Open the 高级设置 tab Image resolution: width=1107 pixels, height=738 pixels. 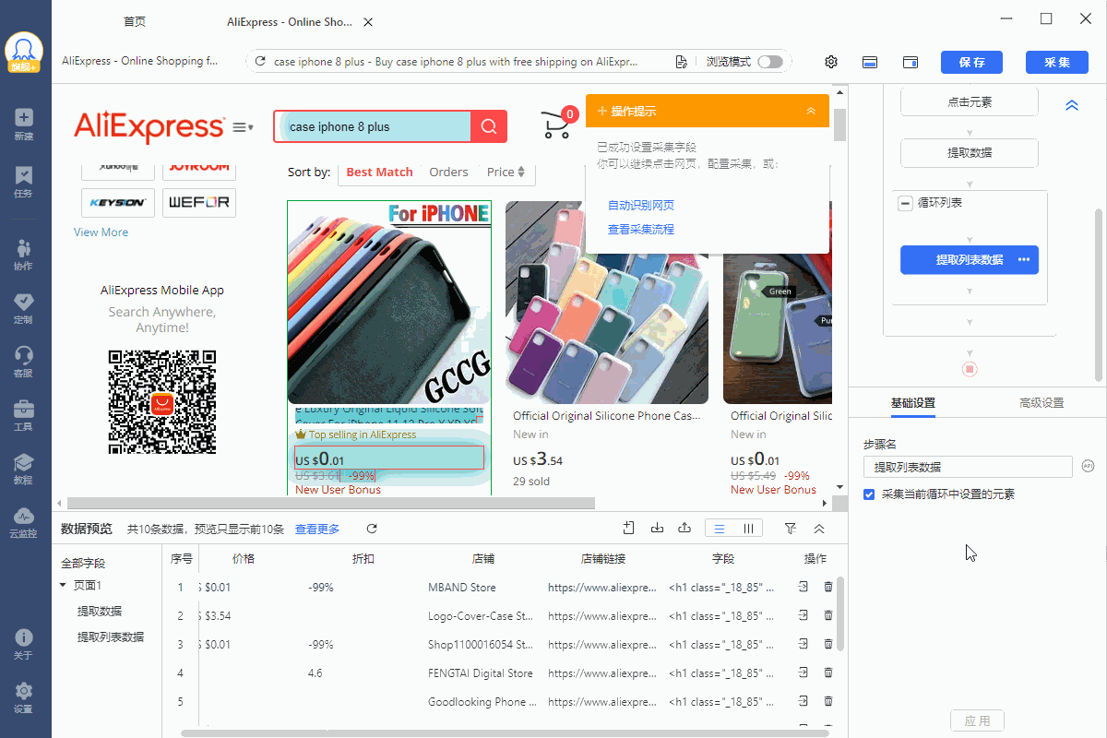1042,403
